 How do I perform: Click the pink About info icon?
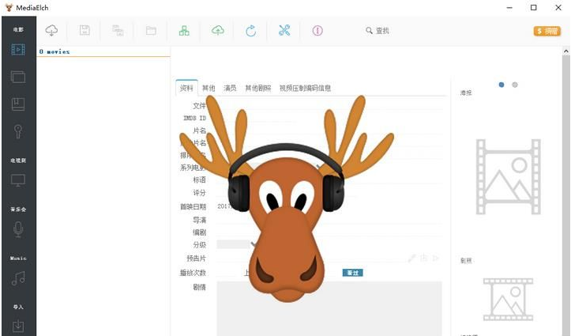pyautogui.click(x=317, y=31)
